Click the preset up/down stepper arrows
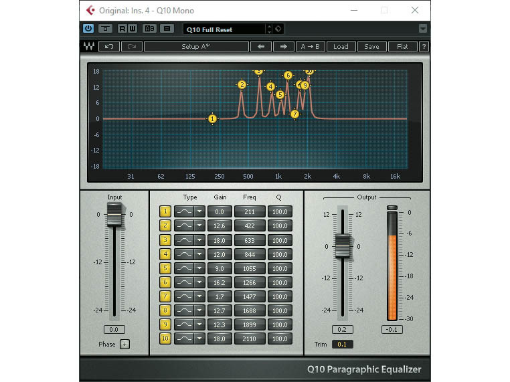 coord(269,29)
